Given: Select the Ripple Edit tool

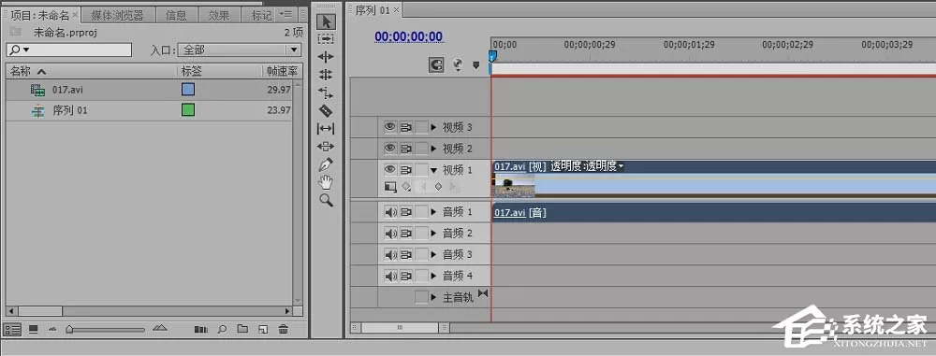Looking at the screenshot, I should 326,57.
